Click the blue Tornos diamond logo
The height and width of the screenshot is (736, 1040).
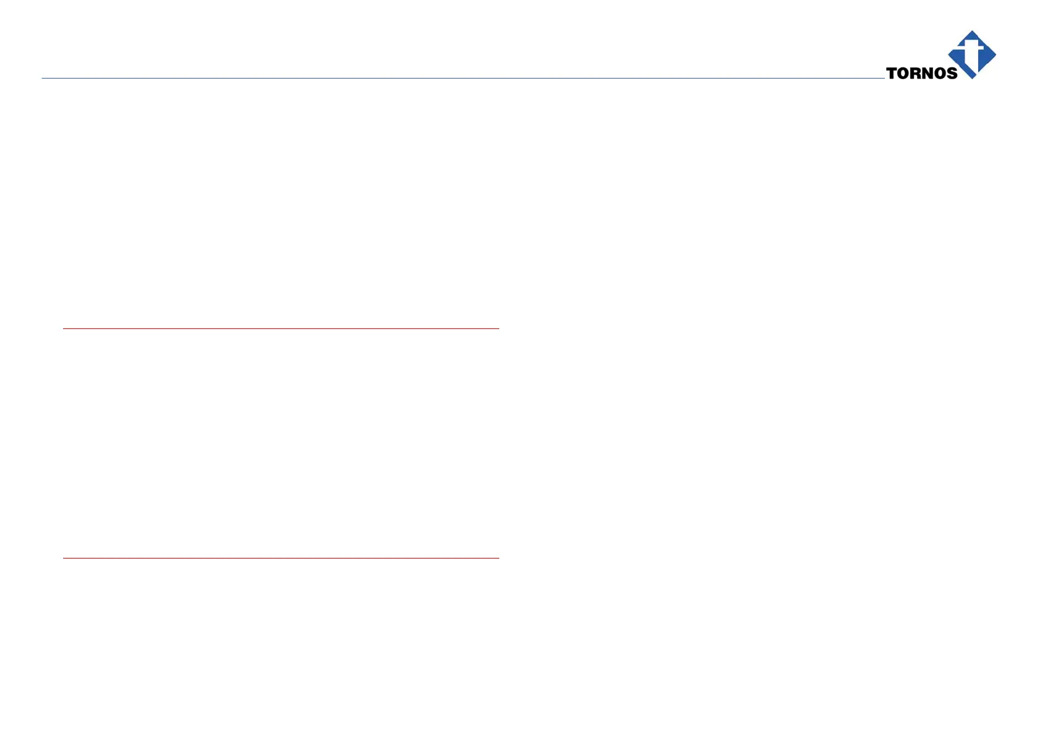coord(972,54)
